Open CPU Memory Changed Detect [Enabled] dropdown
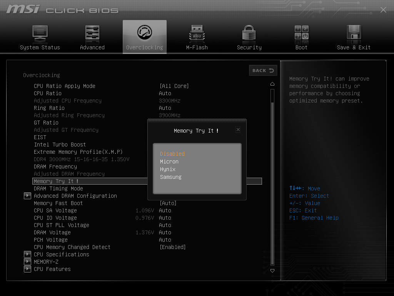This screenshot has height=296, width=394. coord(172,247)
